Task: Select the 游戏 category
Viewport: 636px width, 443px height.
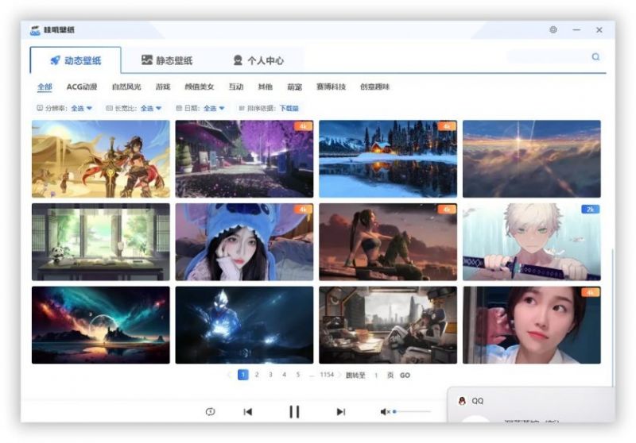Action: click(163, 87)
